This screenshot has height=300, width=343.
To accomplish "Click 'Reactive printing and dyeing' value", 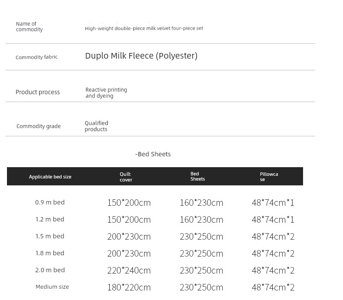I will pos(106,92).
